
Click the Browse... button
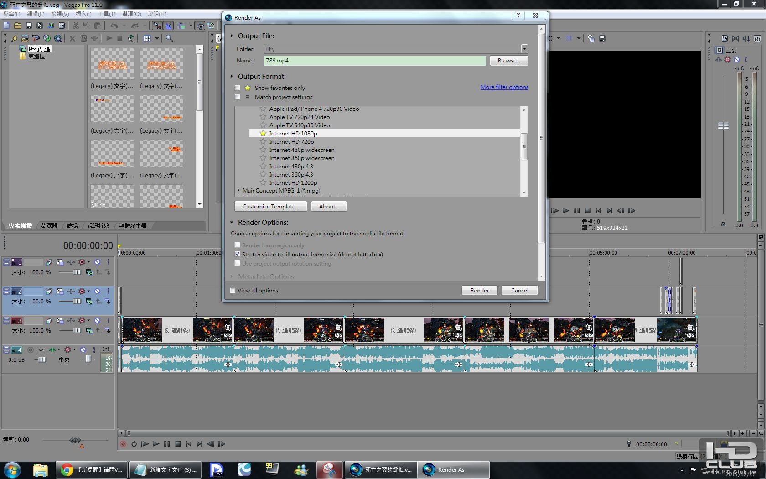pyautogui.click(x=509, y=61)
